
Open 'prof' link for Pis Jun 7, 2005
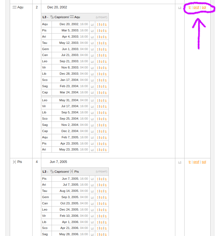196,162
